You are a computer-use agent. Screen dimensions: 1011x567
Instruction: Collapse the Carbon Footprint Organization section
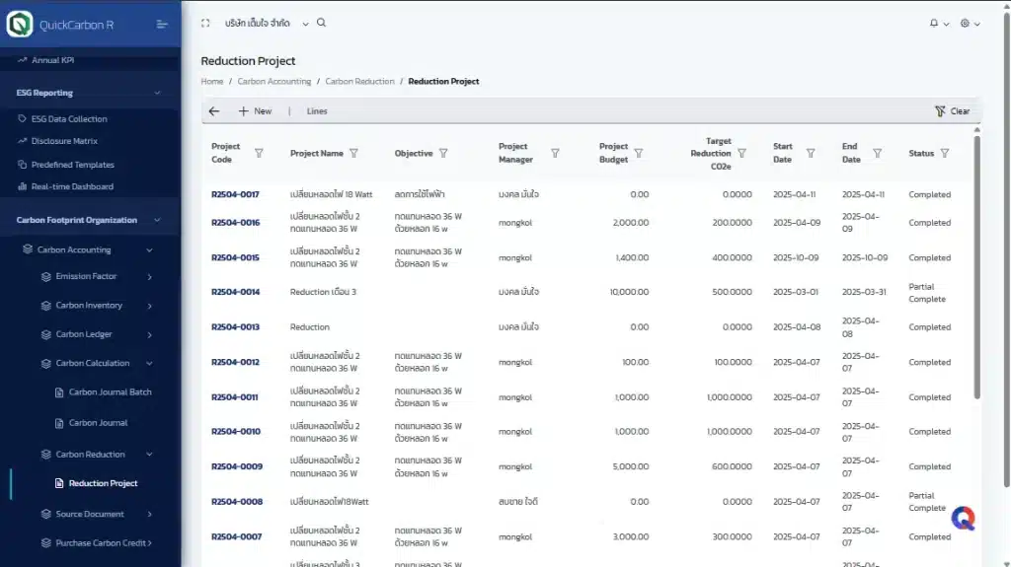[157, 220]
